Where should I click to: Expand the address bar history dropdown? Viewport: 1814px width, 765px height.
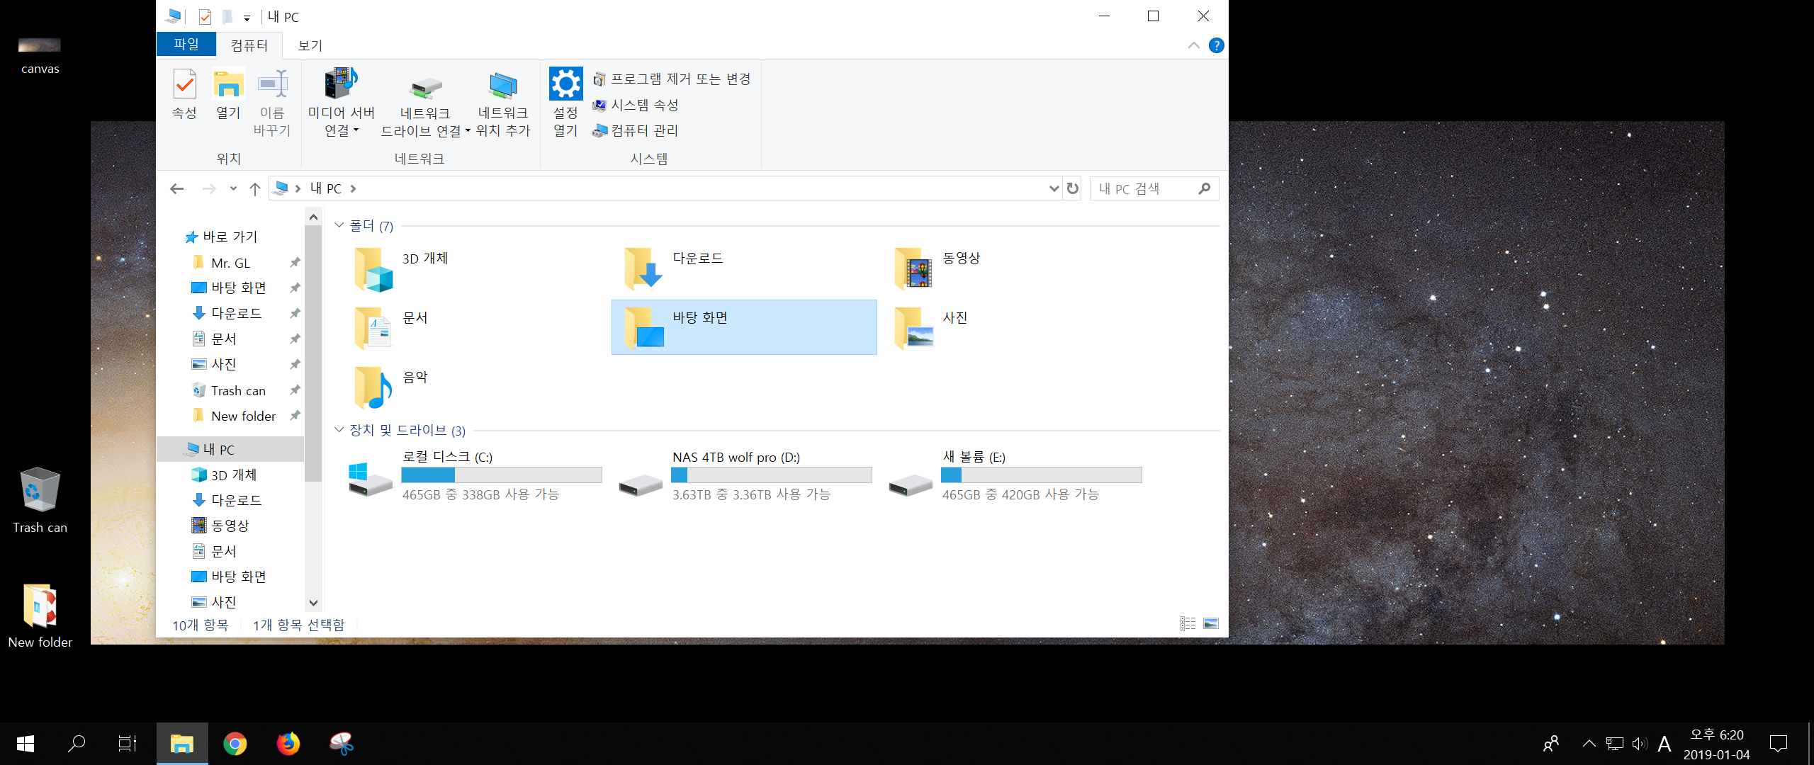(1054, 188)
